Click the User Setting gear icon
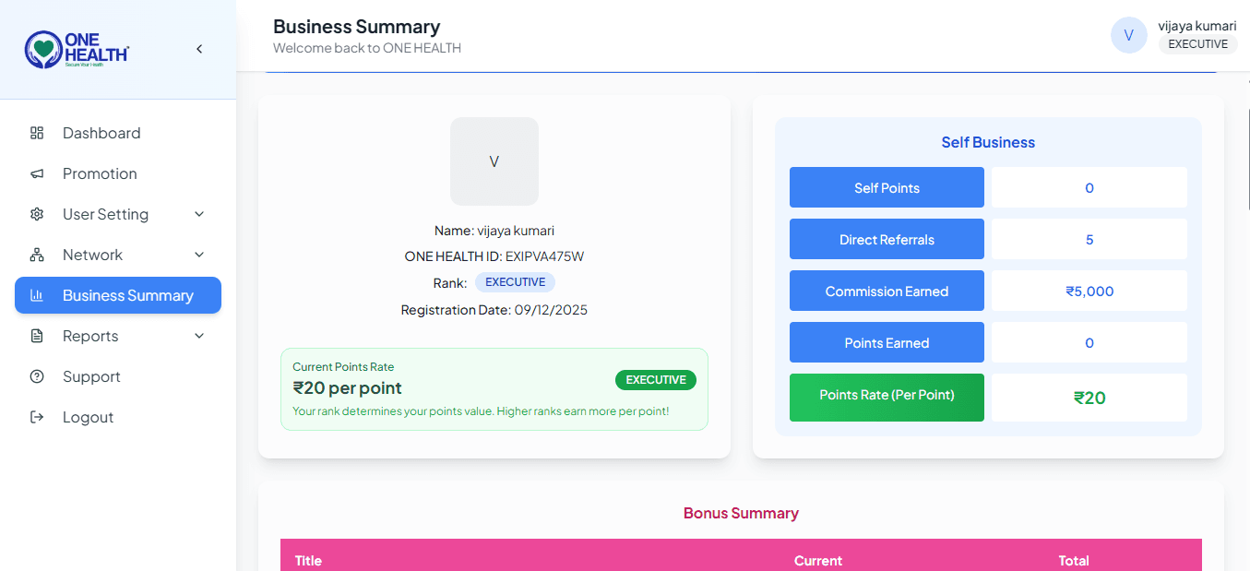 [37, 214]
